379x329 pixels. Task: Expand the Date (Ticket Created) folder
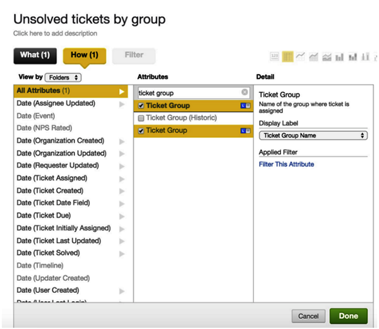(122, 191)
